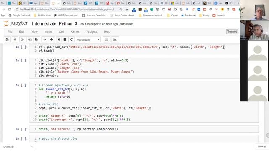The height and width of the screenshot is (151, 269).
Task: Open the Bookmarks starred bookmark
Action: coord(188,16)
